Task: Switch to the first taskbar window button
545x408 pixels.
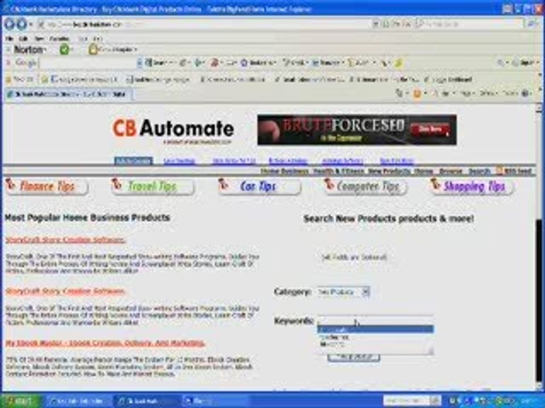Action: 78,401
